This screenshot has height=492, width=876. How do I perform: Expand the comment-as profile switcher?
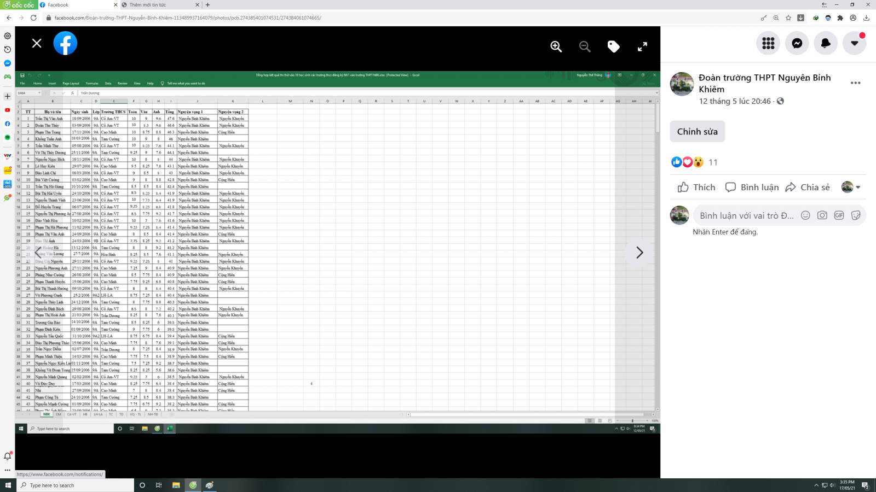tap(851, 187)
